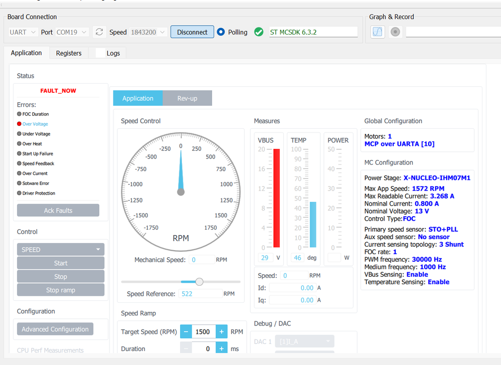Click the Over Heat error indicator
501x365 pixels.
pyautogui.click(x=19, y=143)
